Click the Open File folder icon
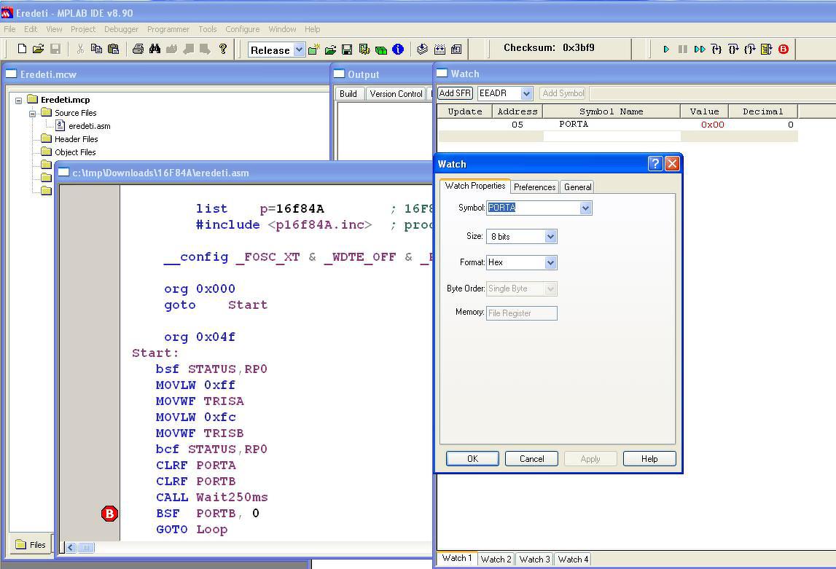836x569 pixels. (x=39, y=49)
